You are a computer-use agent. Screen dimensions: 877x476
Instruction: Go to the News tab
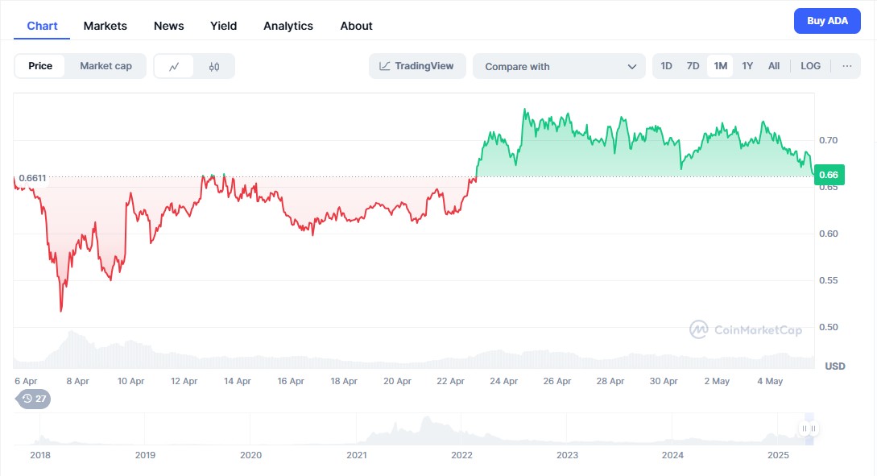click(169, 26)
